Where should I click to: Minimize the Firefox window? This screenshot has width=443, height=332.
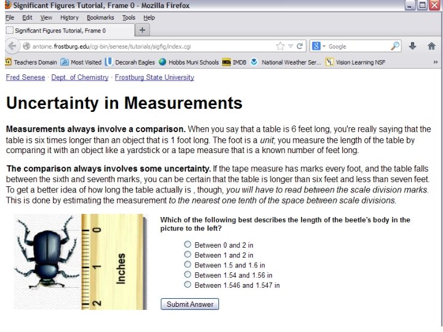tap(409, 5)
